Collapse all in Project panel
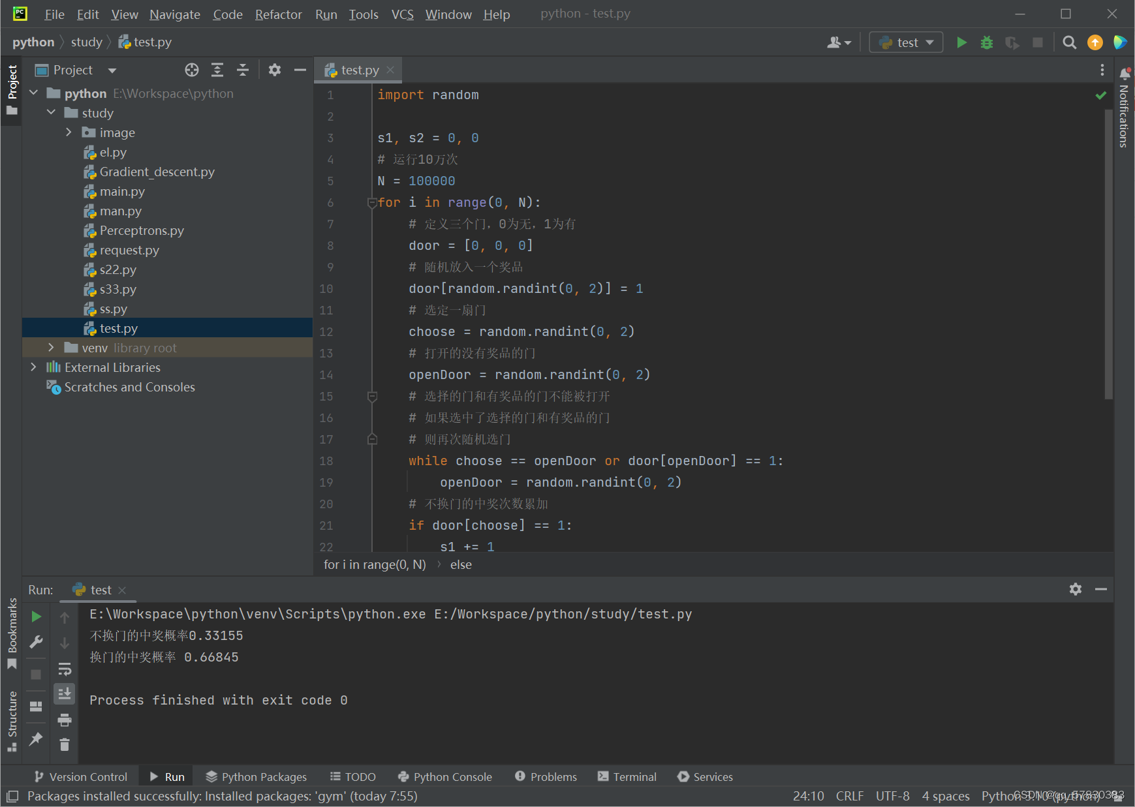Viewport: 1135px width, 807px height. pyautogui.click(x=243, y=70)
